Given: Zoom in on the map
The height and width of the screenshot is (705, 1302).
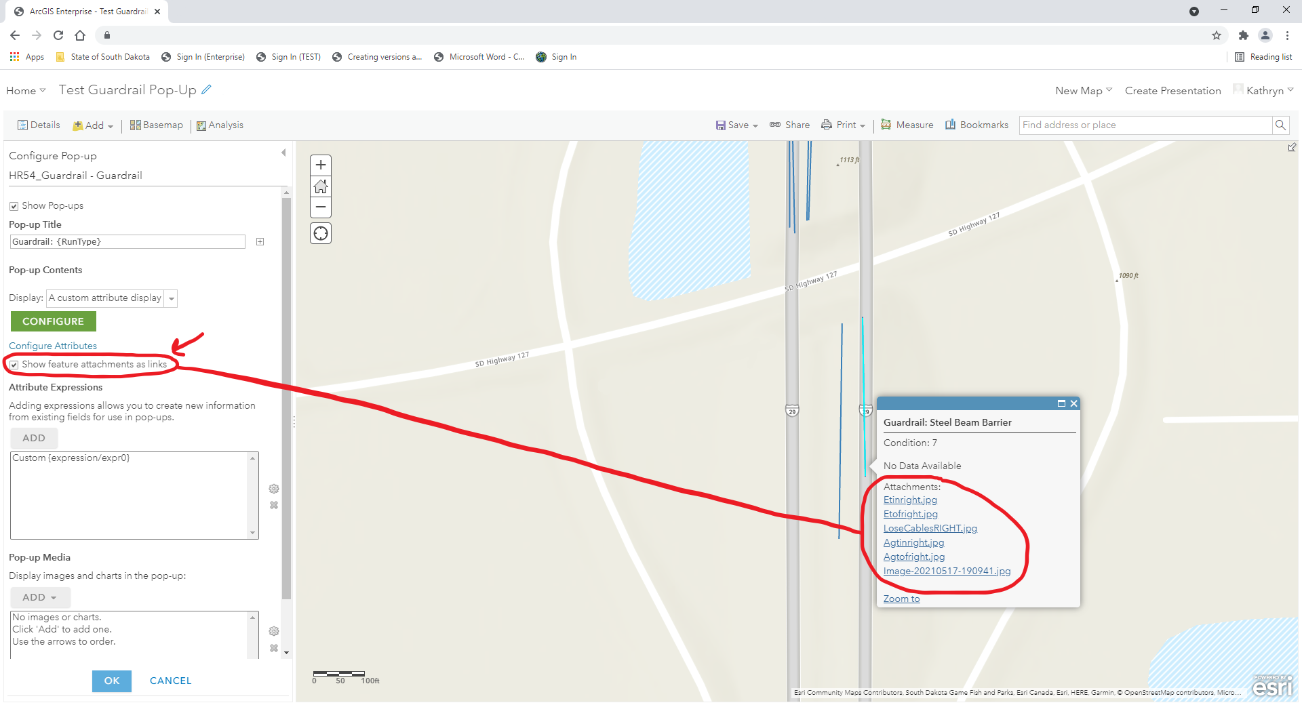Looking at the screenshot, I should (x=321, y=165).
